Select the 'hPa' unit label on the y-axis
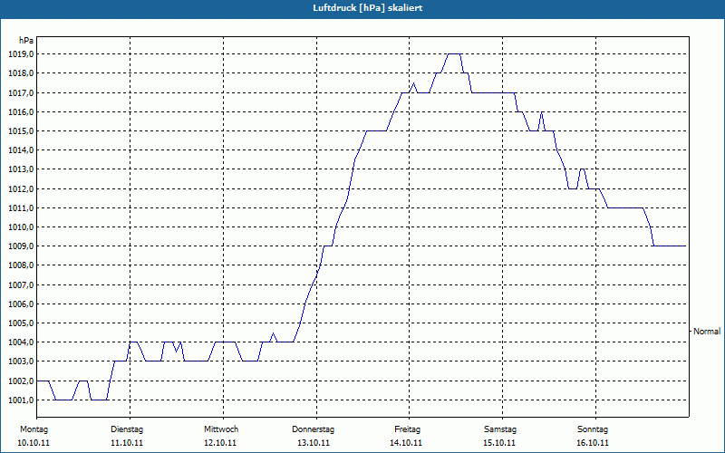Viewport: 725px width, 453px height. 26,41
